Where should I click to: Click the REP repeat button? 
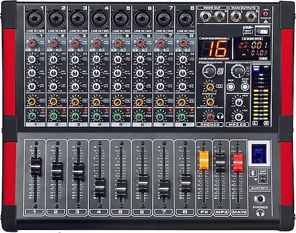(x=231, y=87)
